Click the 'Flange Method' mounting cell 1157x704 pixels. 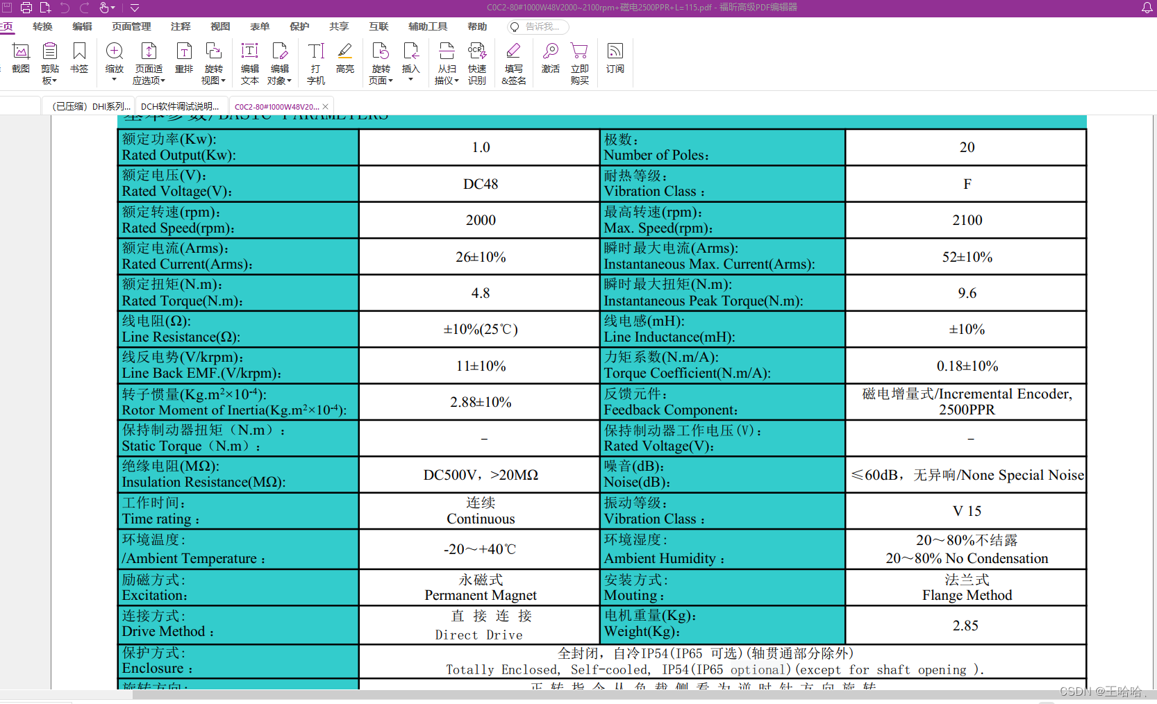pos(967,587)
